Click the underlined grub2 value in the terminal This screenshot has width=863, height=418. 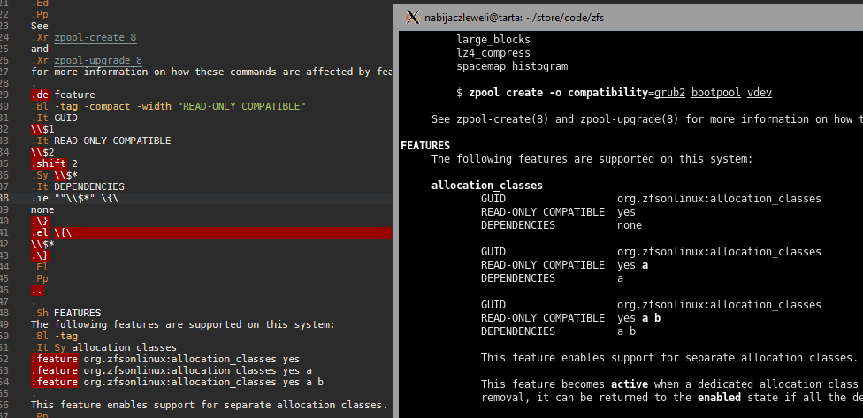[667, 93]
